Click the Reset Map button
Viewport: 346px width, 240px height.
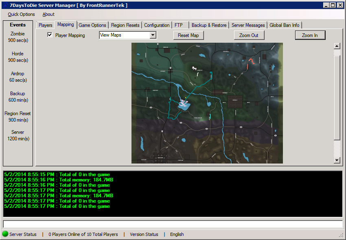tap(188, 35)
